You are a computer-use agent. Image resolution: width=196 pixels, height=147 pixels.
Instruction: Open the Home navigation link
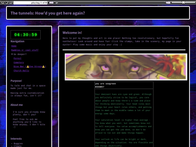(14, 46)
